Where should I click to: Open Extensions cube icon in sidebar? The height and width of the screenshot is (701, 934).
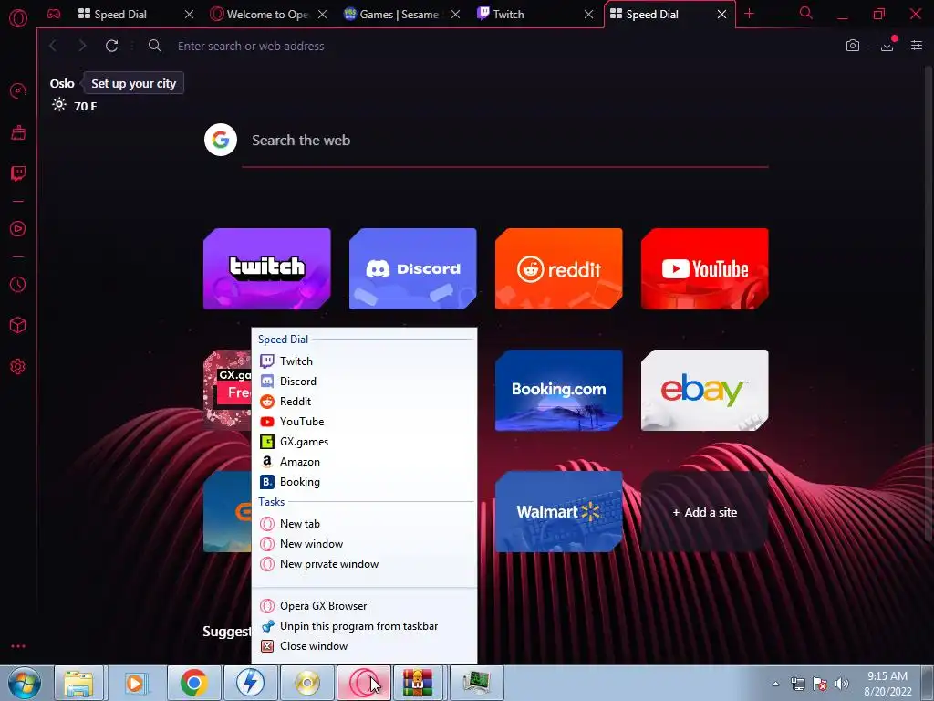coord(18,326)
